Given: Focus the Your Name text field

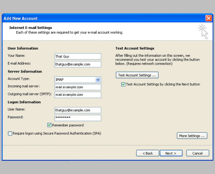Looking at the screenshot, I should [x=78, y=56].
